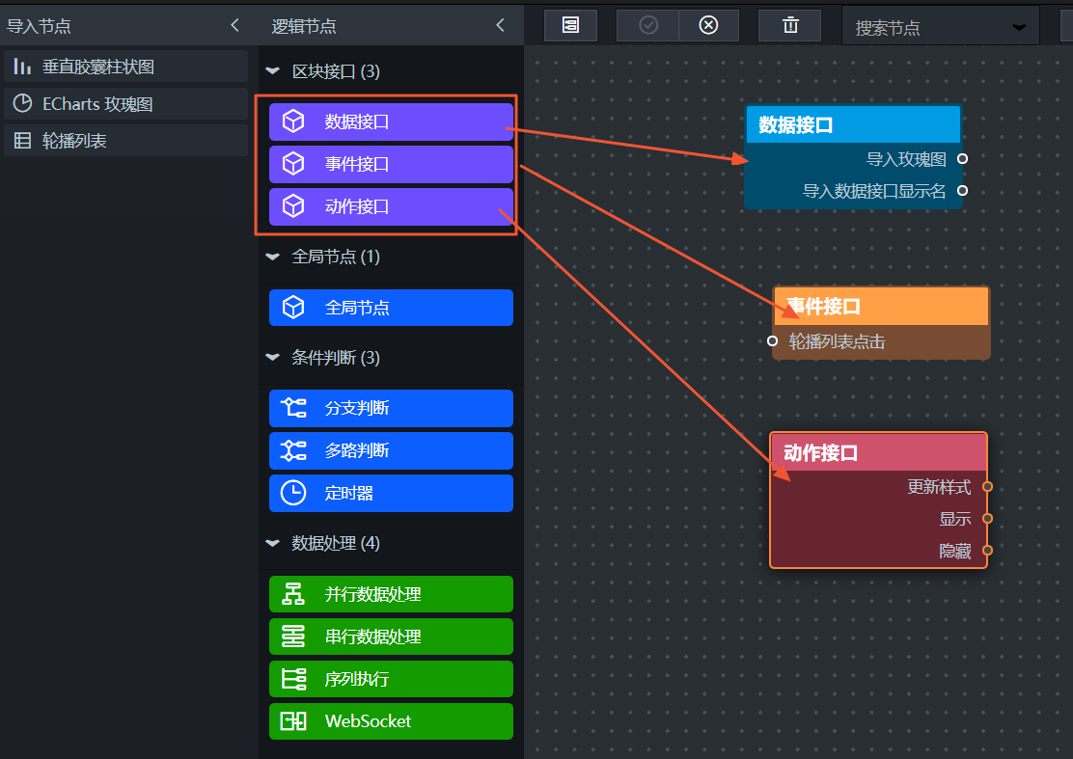Select 垂直胶囊柱状图 imported node
The height and width of the screenshot is (759, 1073).
pos(125,67)
